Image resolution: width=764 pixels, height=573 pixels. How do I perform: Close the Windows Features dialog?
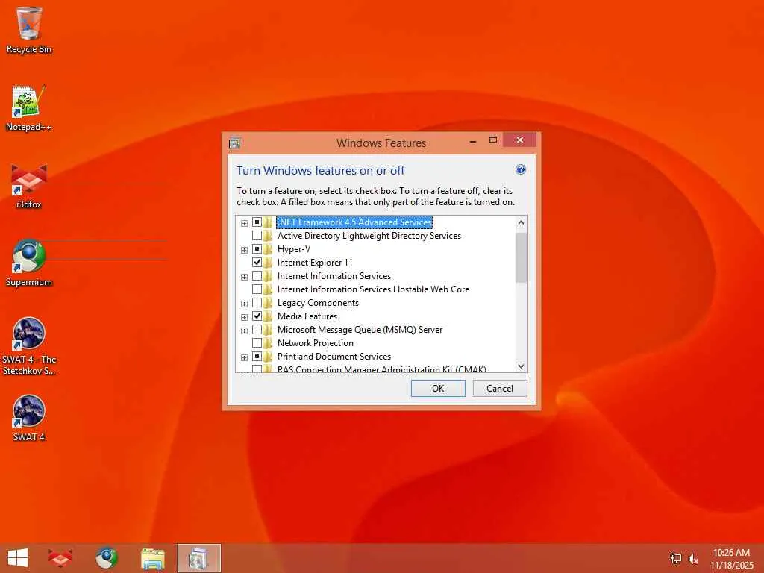(520, 140)
